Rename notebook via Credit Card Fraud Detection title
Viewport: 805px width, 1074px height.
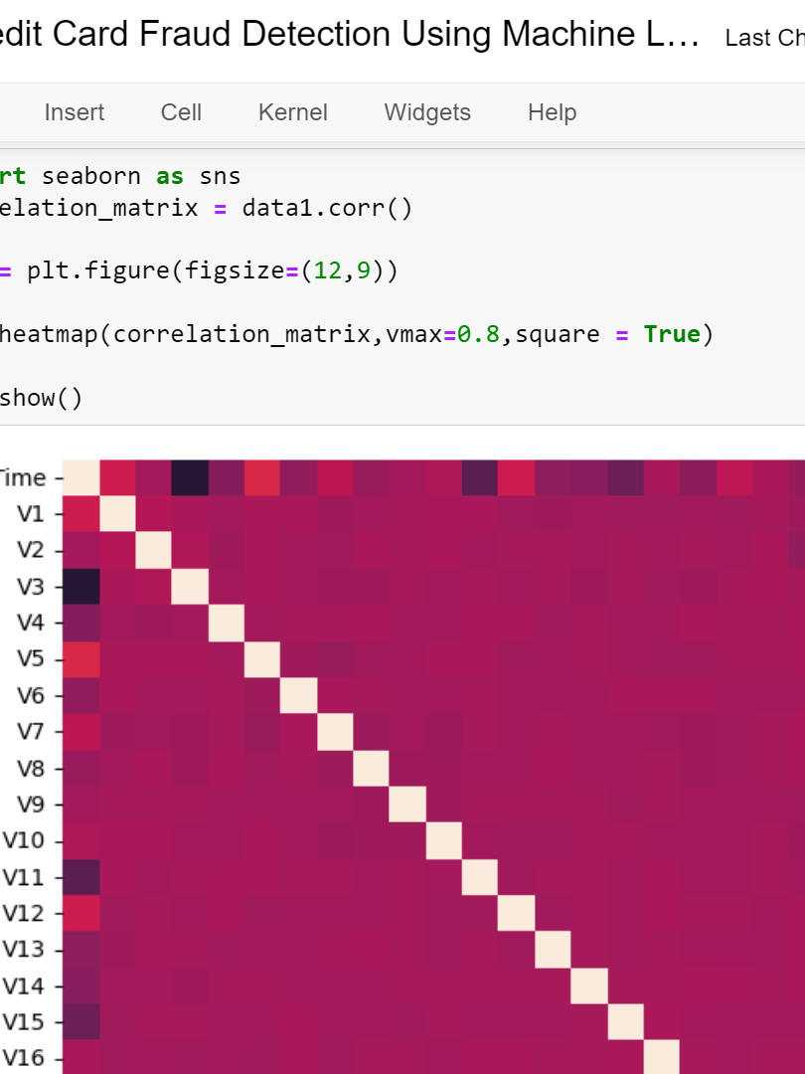click(x=349, y=33)
